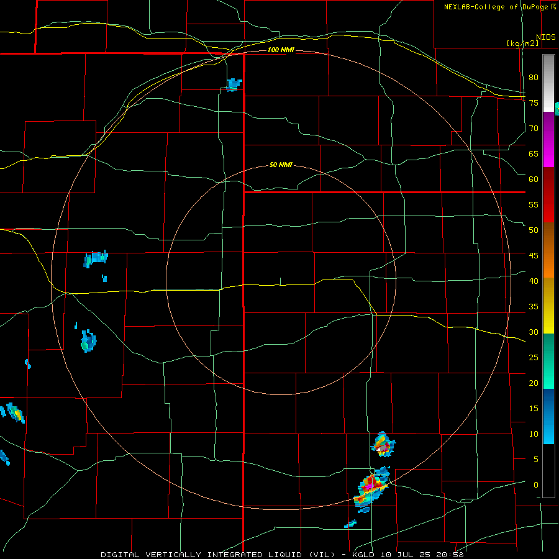Click the 50 value on color scale
This screenshot has width=559, height=559.
click(534, 230)
